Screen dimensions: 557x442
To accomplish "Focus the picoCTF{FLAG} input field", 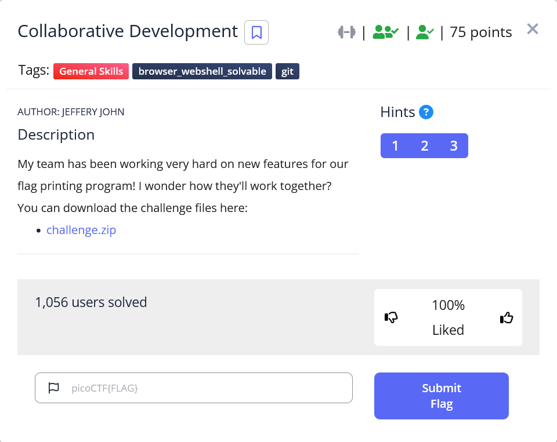I will (194, 388).
